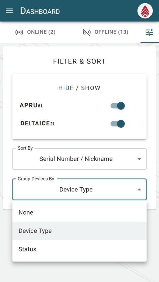
Task: Select Status grouping option
Action: click(x=79, y=249)
